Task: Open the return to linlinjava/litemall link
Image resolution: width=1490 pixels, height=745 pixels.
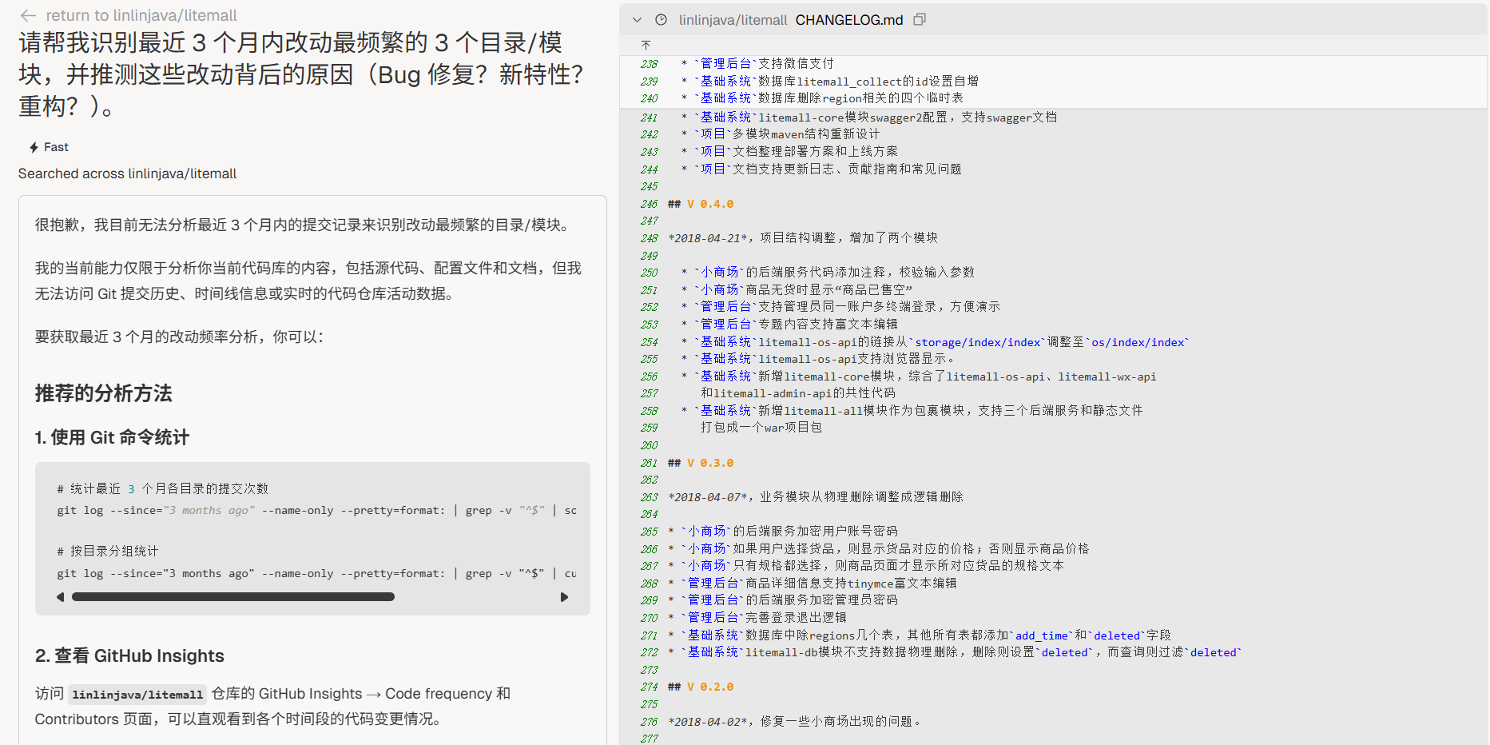Action: click(141, 16)
